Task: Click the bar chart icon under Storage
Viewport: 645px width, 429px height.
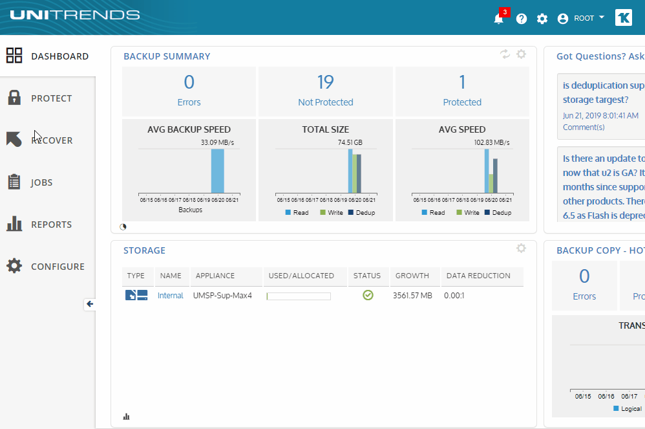Action: pos(126,417)
